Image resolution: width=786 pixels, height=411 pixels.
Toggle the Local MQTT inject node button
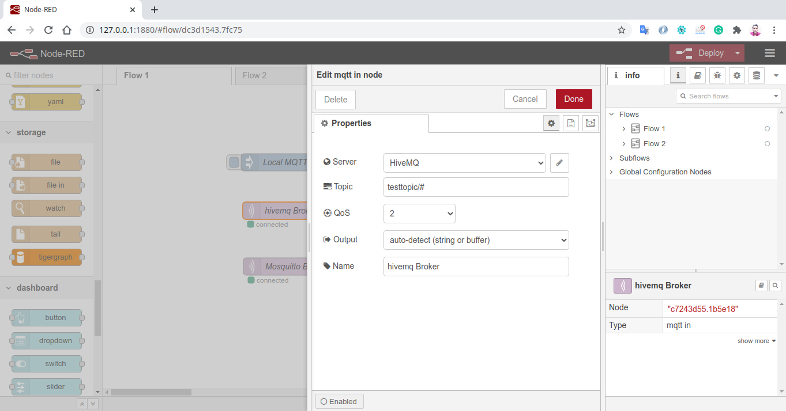click(234, 162)
